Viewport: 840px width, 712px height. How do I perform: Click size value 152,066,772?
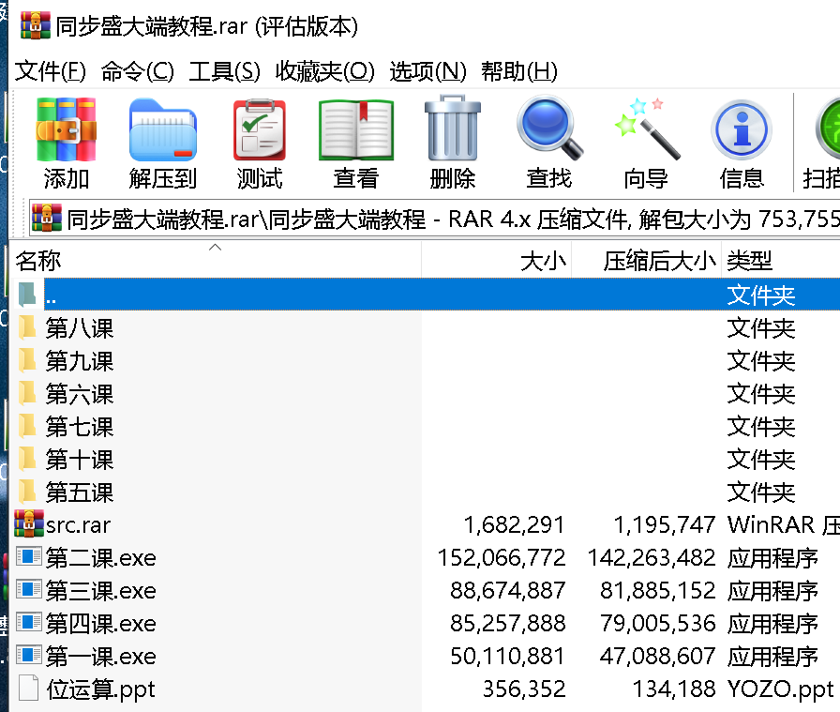pos(502,557)
